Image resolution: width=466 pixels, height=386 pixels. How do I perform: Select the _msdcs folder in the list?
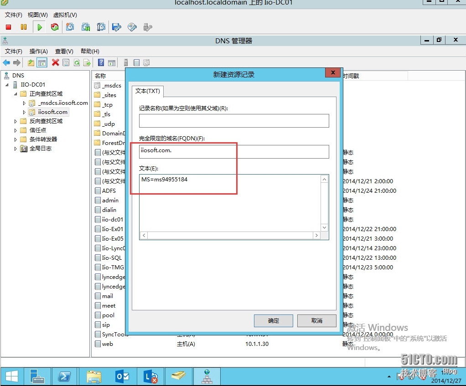click(108, 86)
